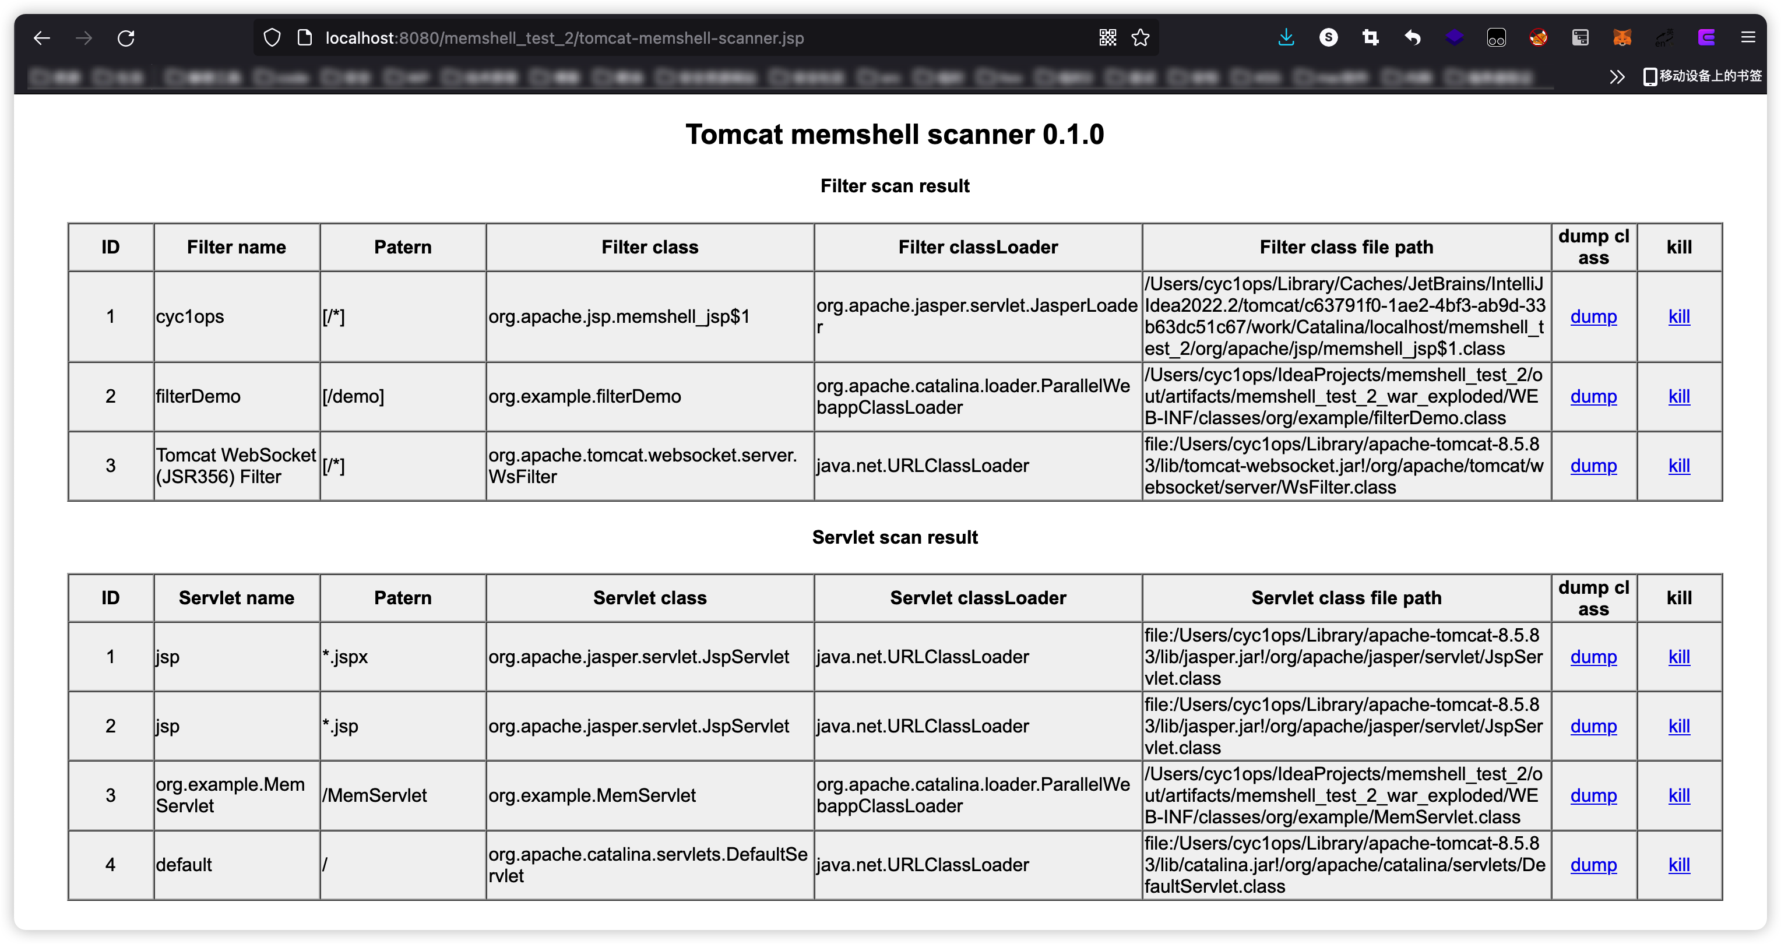Select the MemServlet.class file path cell
This screenshot has width=1781, height=944.
(1346, 795)
